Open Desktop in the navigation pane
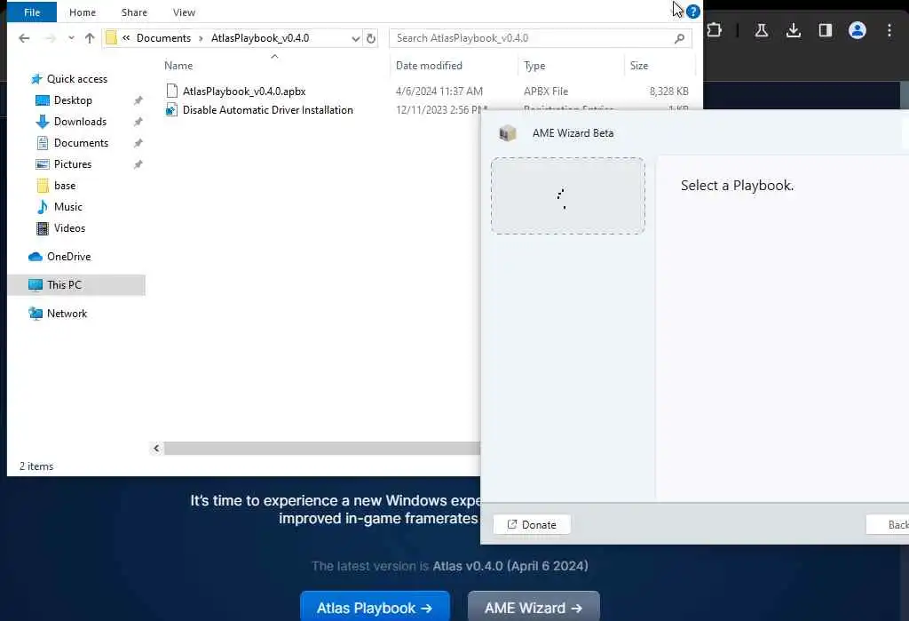Viewport: 909px width, 621px height. pos(73,100)
